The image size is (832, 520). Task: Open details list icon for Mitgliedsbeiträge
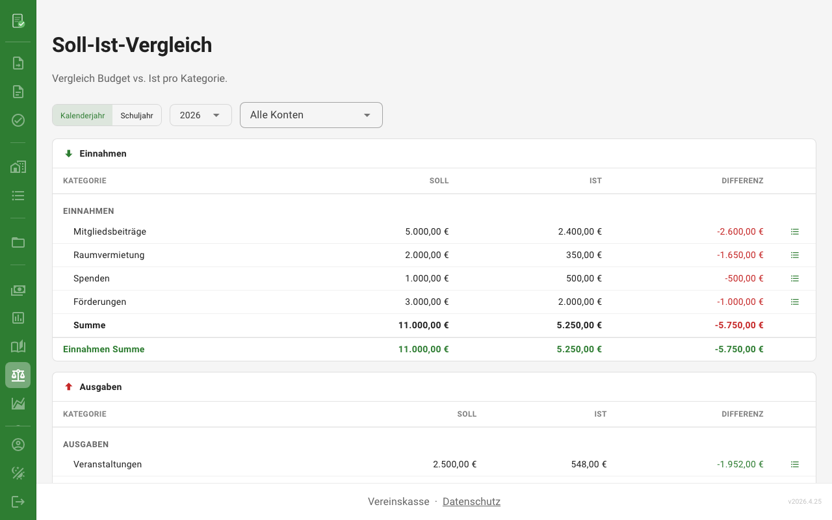(x=794, y=231)
